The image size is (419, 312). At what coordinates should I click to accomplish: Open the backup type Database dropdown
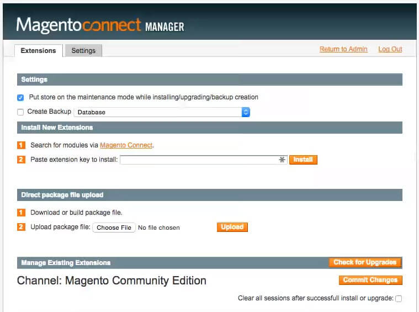tap(162, 112)
